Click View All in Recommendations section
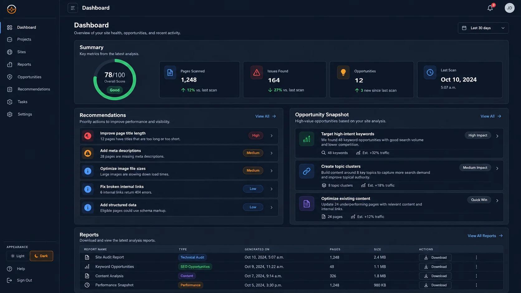Image resolution: width=521 pixels, height=293 pixels. click(x=265, y=116)
